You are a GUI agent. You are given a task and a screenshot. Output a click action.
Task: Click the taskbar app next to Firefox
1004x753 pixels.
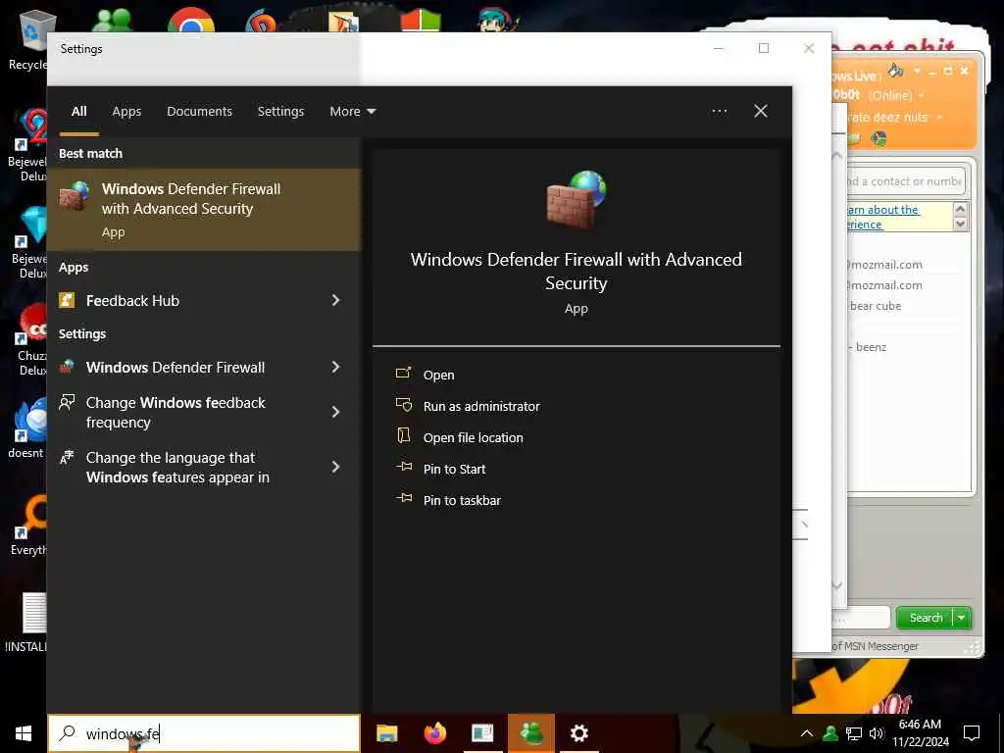pos(482,733)
